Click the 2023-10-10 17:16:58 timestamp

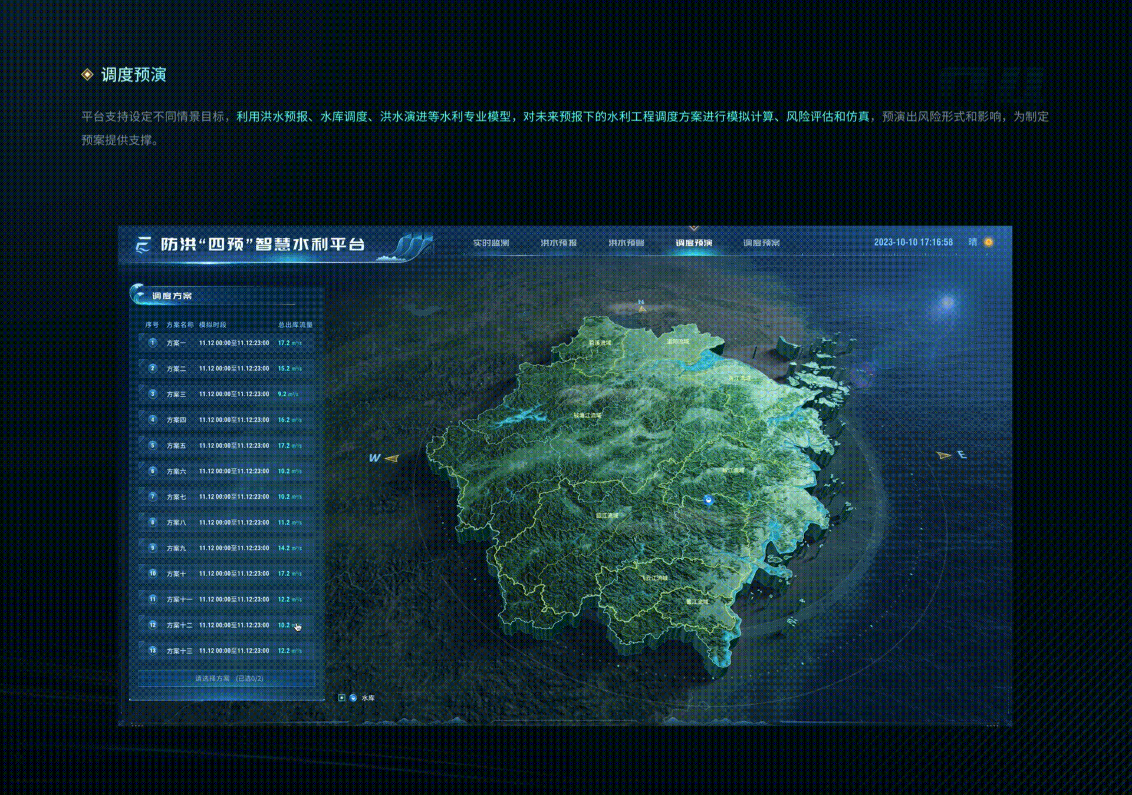click(913, 242)
